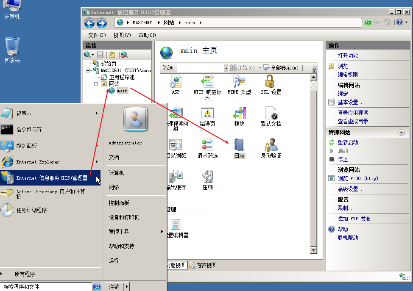Image resolution: width=413 pixels, height=291 pixels.
Task: Click 重新启动 in the actions pane
Action: pos(348,143)
